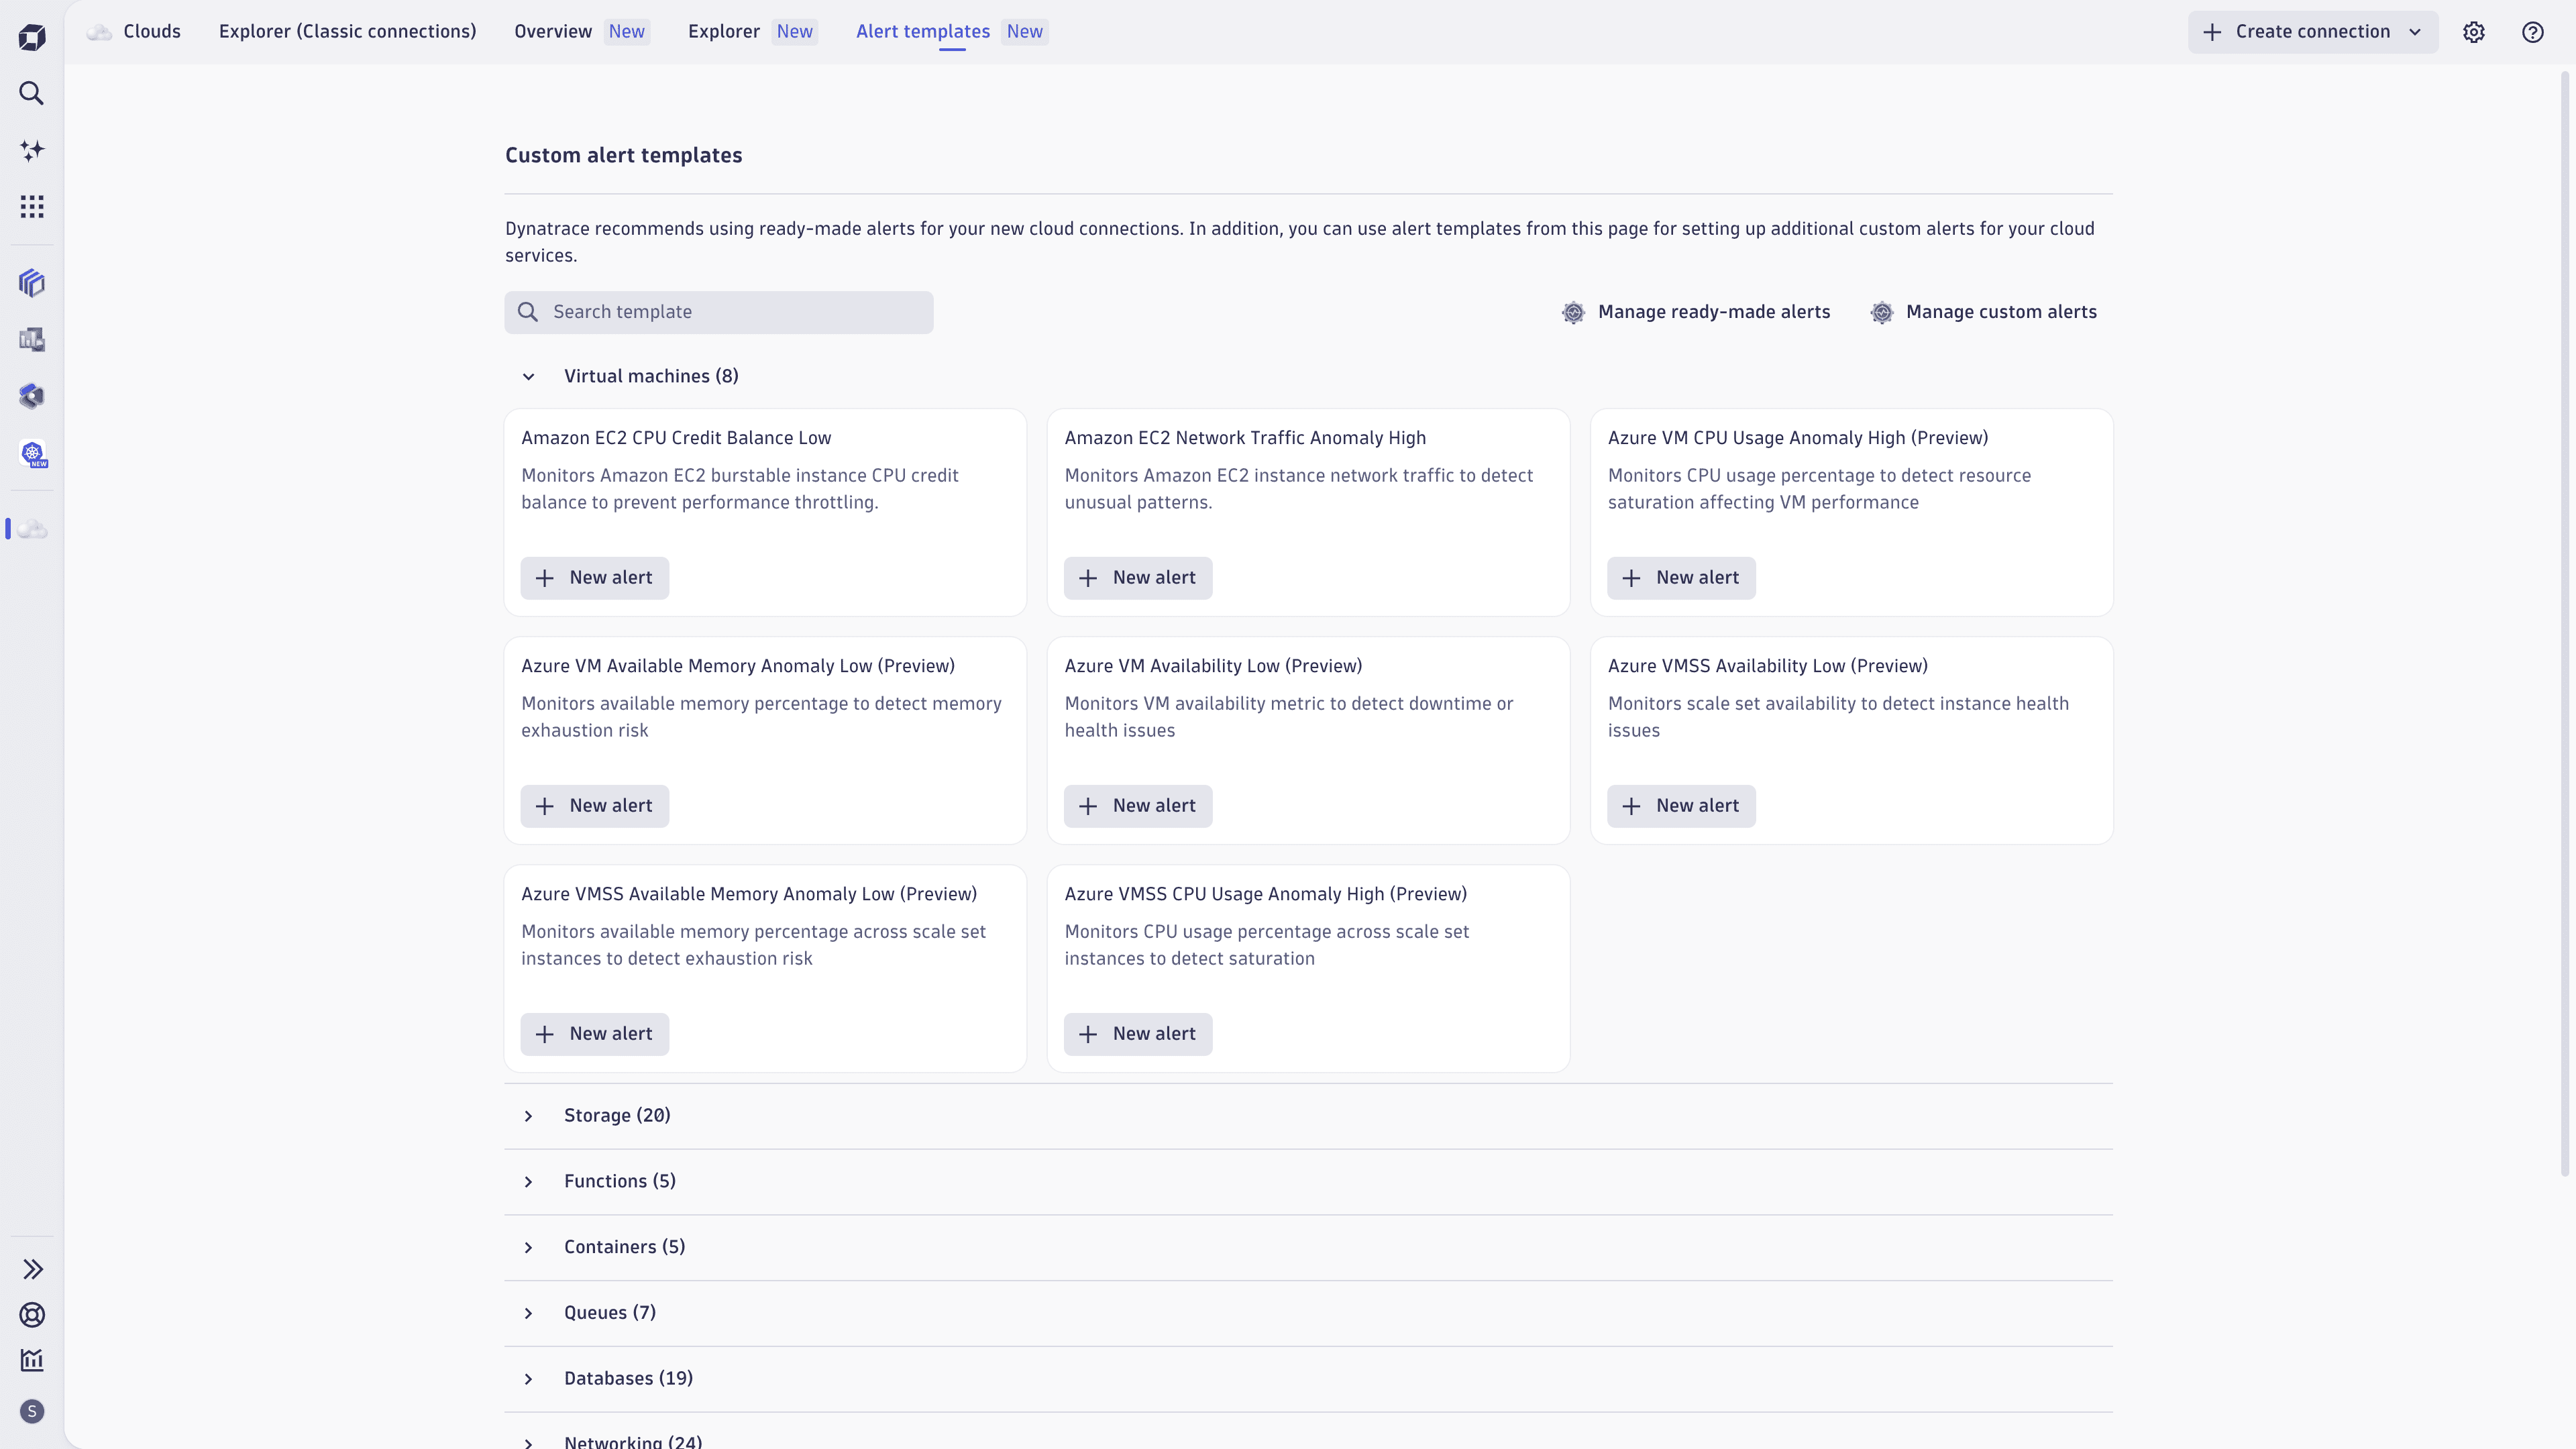Open Settings via the gear icon

coord(2474,31)
